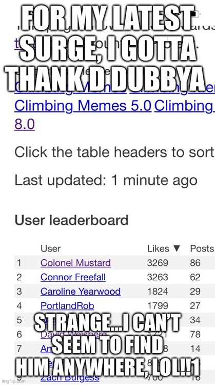
Task: Click rank number 3 beside Caroline Yearwood
Action: 19,292
